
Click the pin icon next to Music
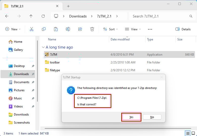(33, 98)
